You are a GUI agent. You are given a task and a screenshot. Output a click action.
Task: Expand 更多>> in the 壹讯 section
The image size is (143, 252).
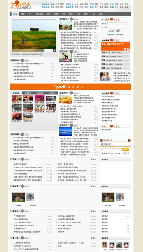point(93,159)
